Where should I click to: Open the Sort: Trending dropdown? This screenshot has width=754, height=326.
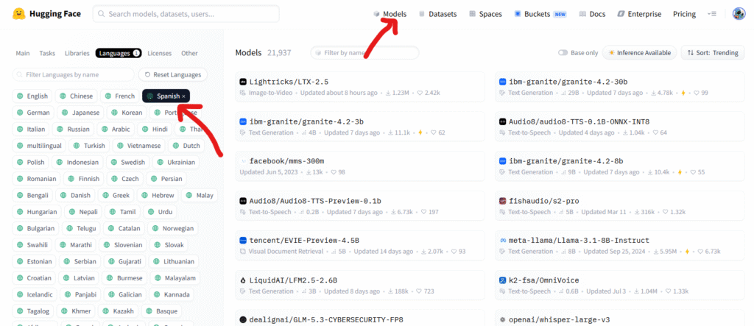[x=713, y=53]
